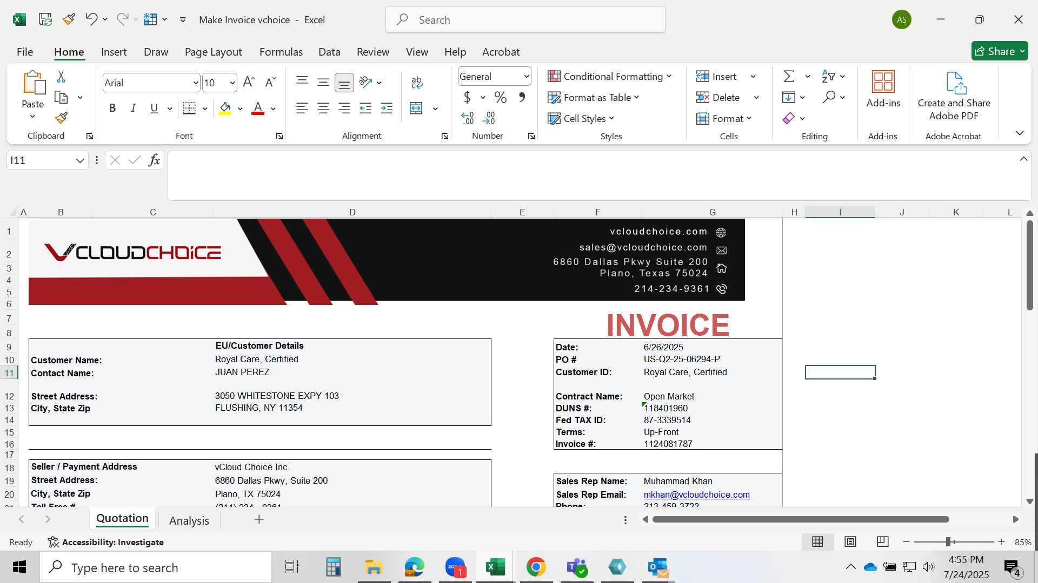Viewport: 1038px width, 583px height.
Task: Toggle Middle Align alignment
Action: point(323,82)
